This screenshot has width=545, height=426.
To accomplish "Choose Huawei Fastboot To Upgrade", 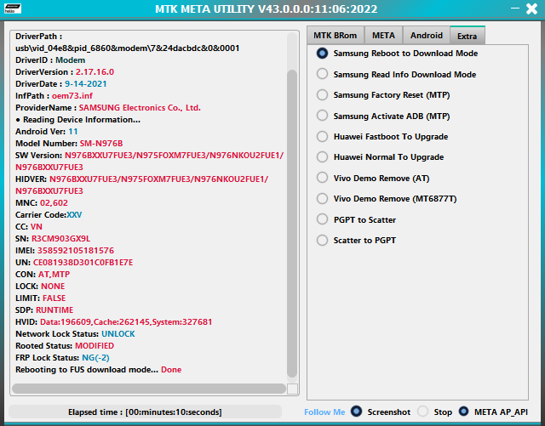I will point(382,136).
